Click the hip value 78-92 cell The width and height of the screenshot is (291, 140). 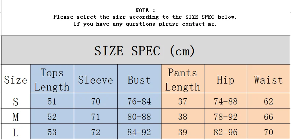pyautogui.click(x=226, y=116)
